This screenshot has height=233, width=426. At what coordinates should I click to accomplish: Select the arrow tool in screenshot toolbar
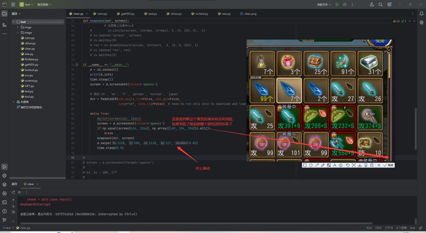pos(317,165)
